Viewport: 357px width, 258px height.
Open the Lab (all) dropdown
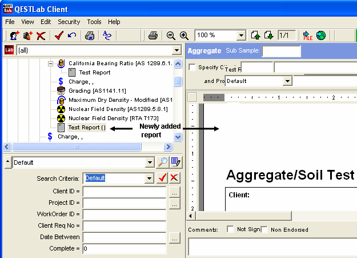point(177,50)
